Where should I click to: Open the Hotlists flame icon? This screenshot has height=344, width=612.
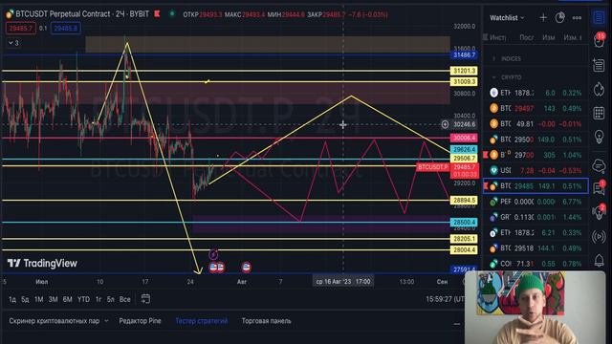(x=599, y=89)
